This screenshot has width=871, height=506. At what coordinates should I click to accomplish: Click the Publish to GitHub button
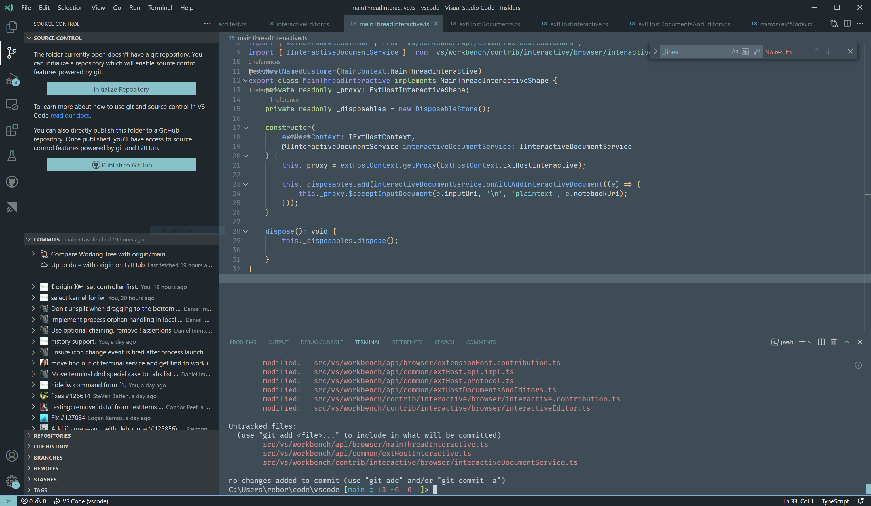(x=121, y=165)
